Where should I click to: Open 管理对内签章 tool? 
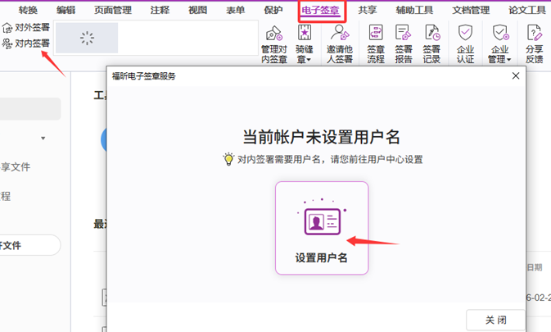point(273,44)
